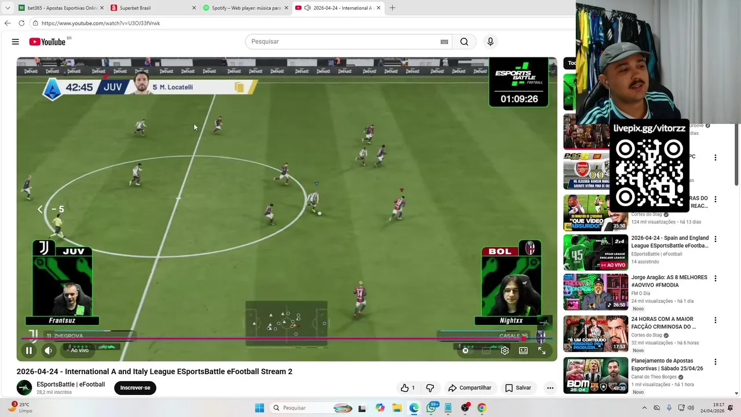Open Planejamento de Apostas Esportivas video
Image resolution: width=741 pixels, height=417 pixels.
(x=667, y=364)
